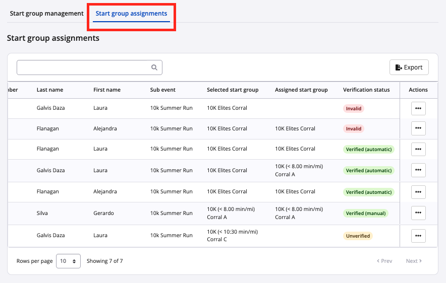Image resolution: width=446 pixels, height=283 pixels.
Task: Open the Rows per page dropdown
Action: pyautogui.click(x=68, y=261)
